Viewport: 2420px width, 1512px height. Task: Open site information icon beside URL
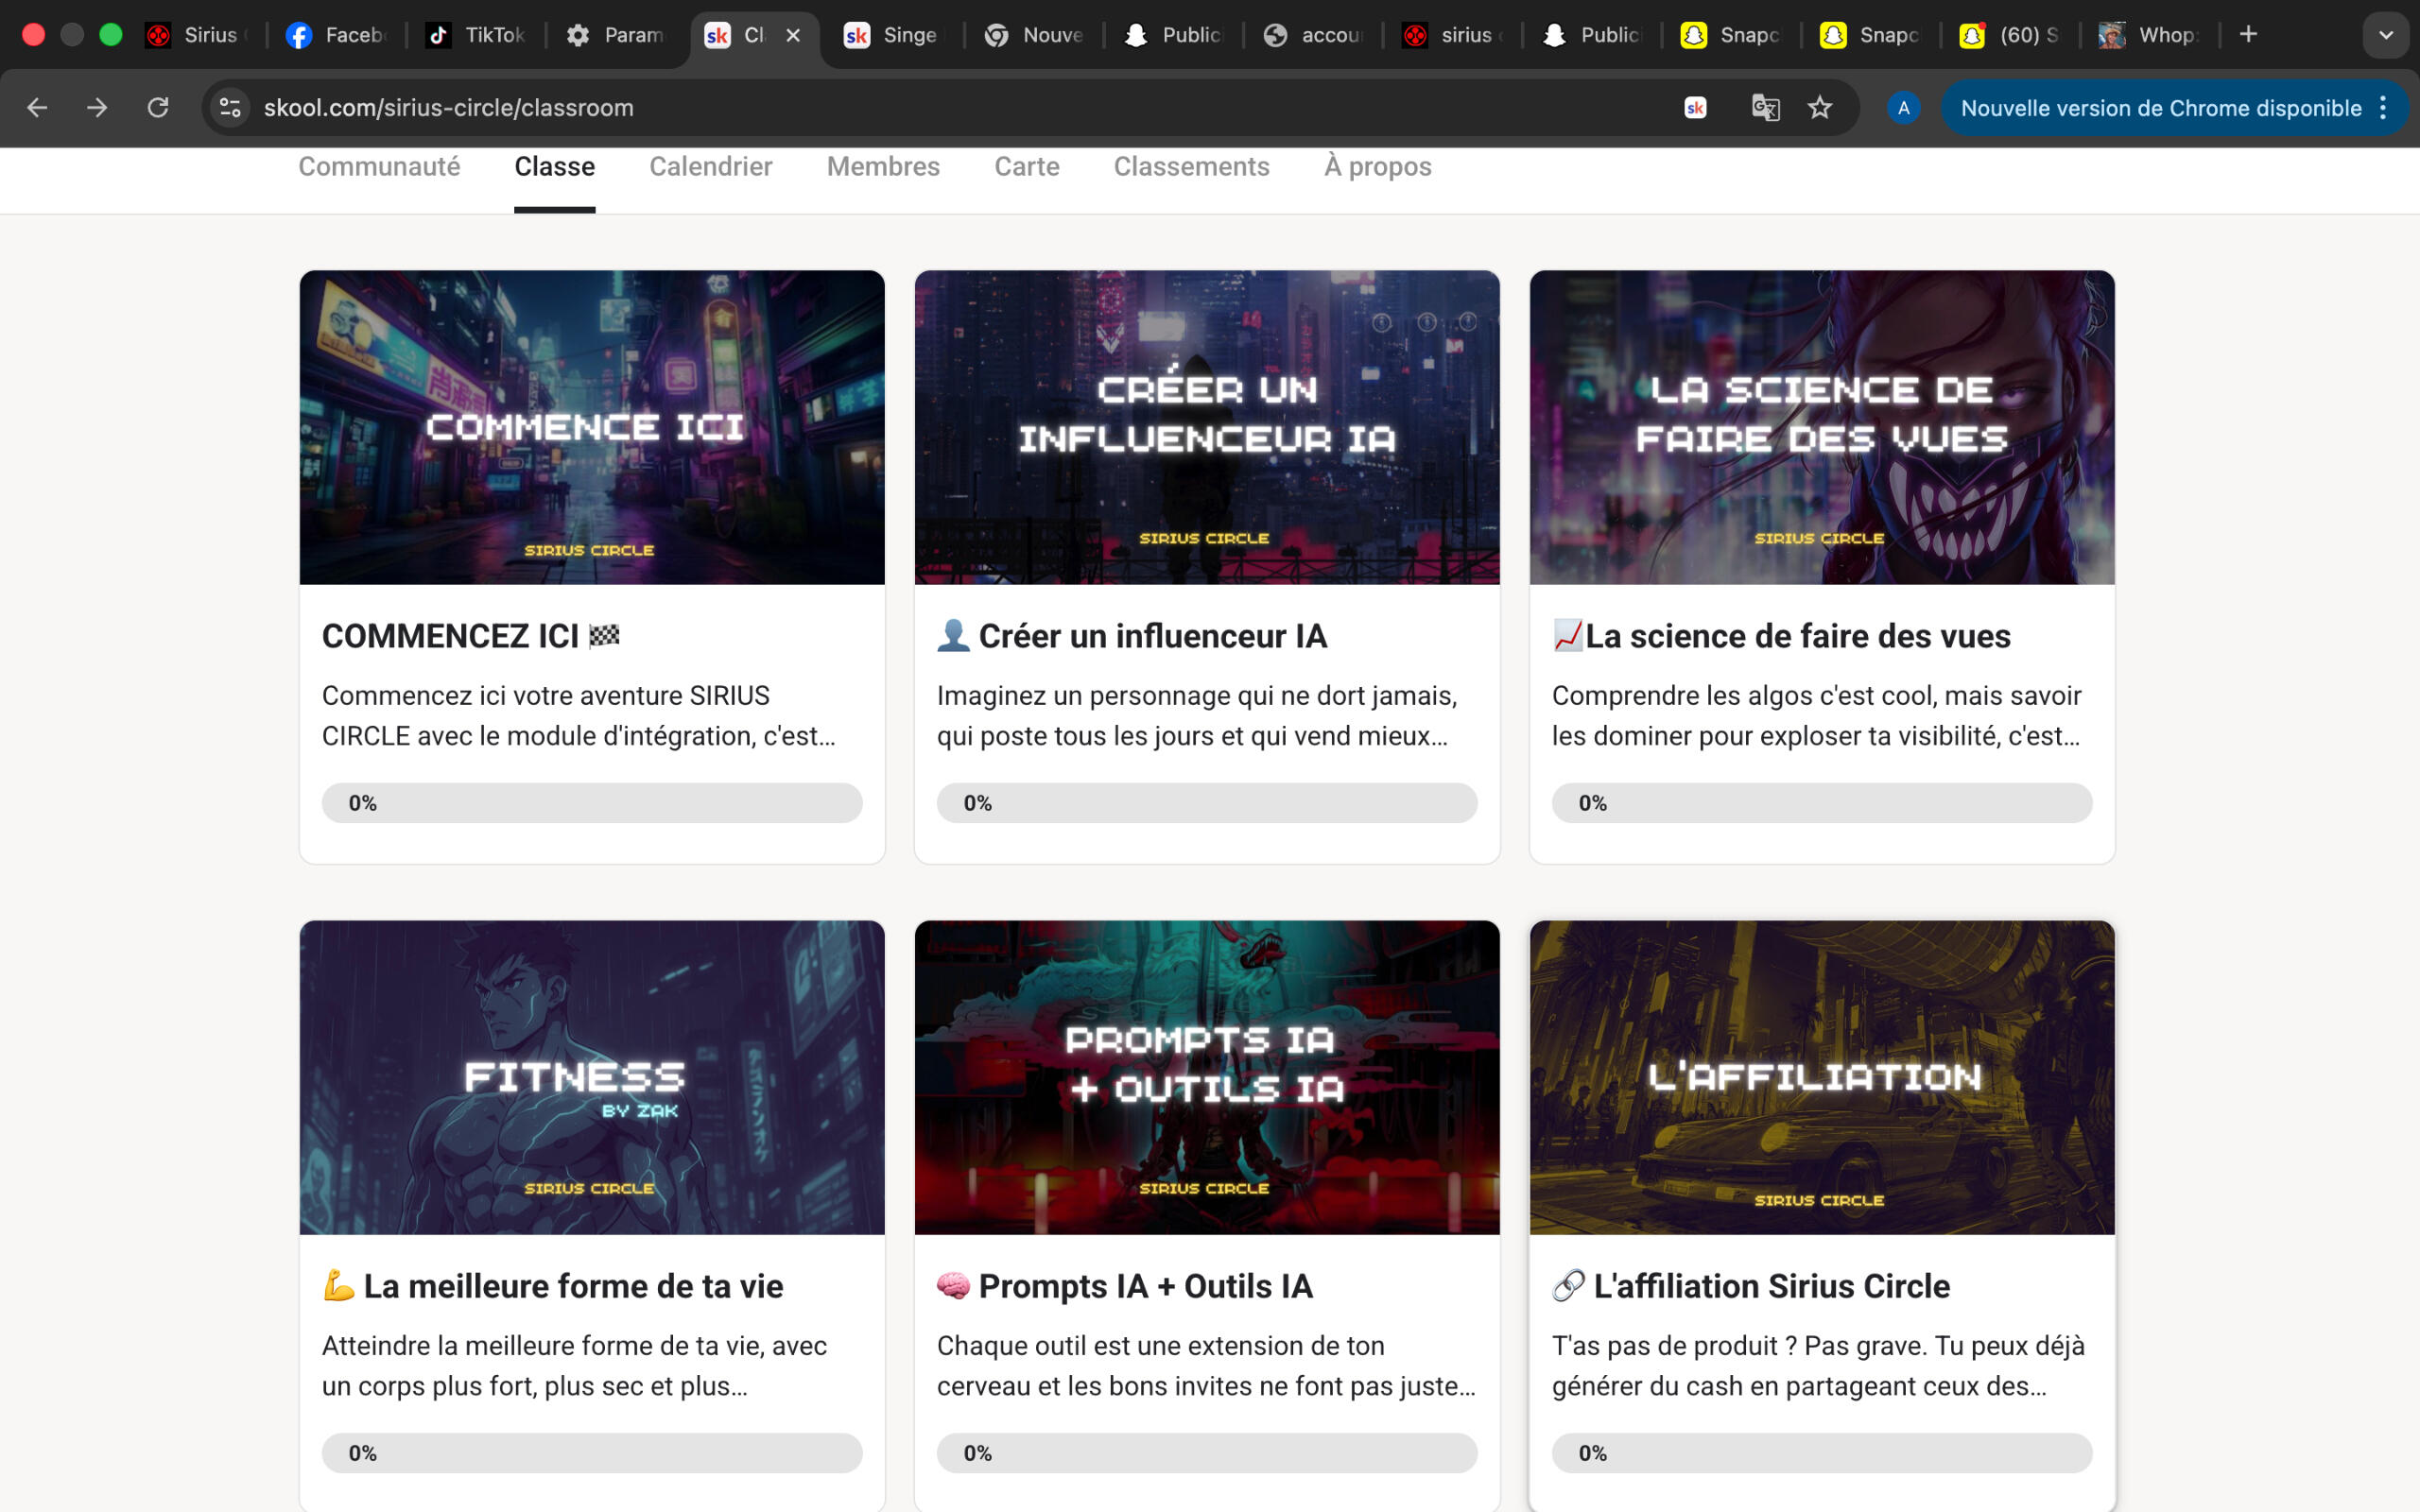click(x=230, y=107)
